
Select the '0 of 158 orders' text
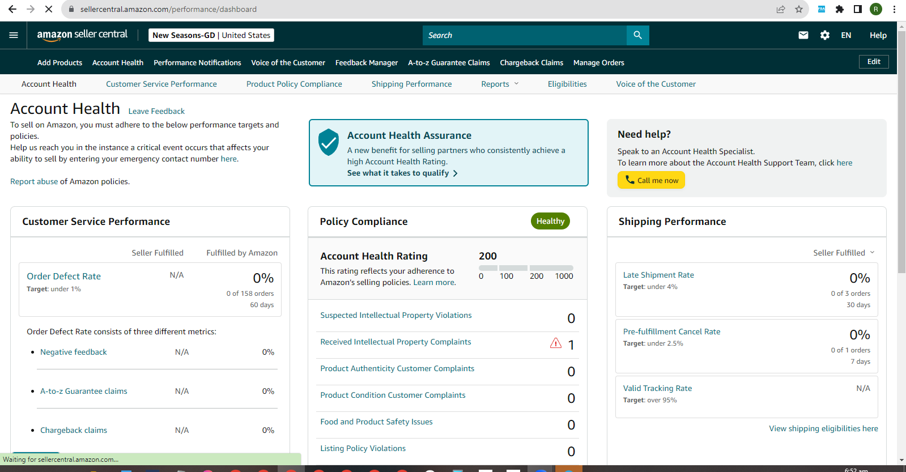(x=250, y=294)
